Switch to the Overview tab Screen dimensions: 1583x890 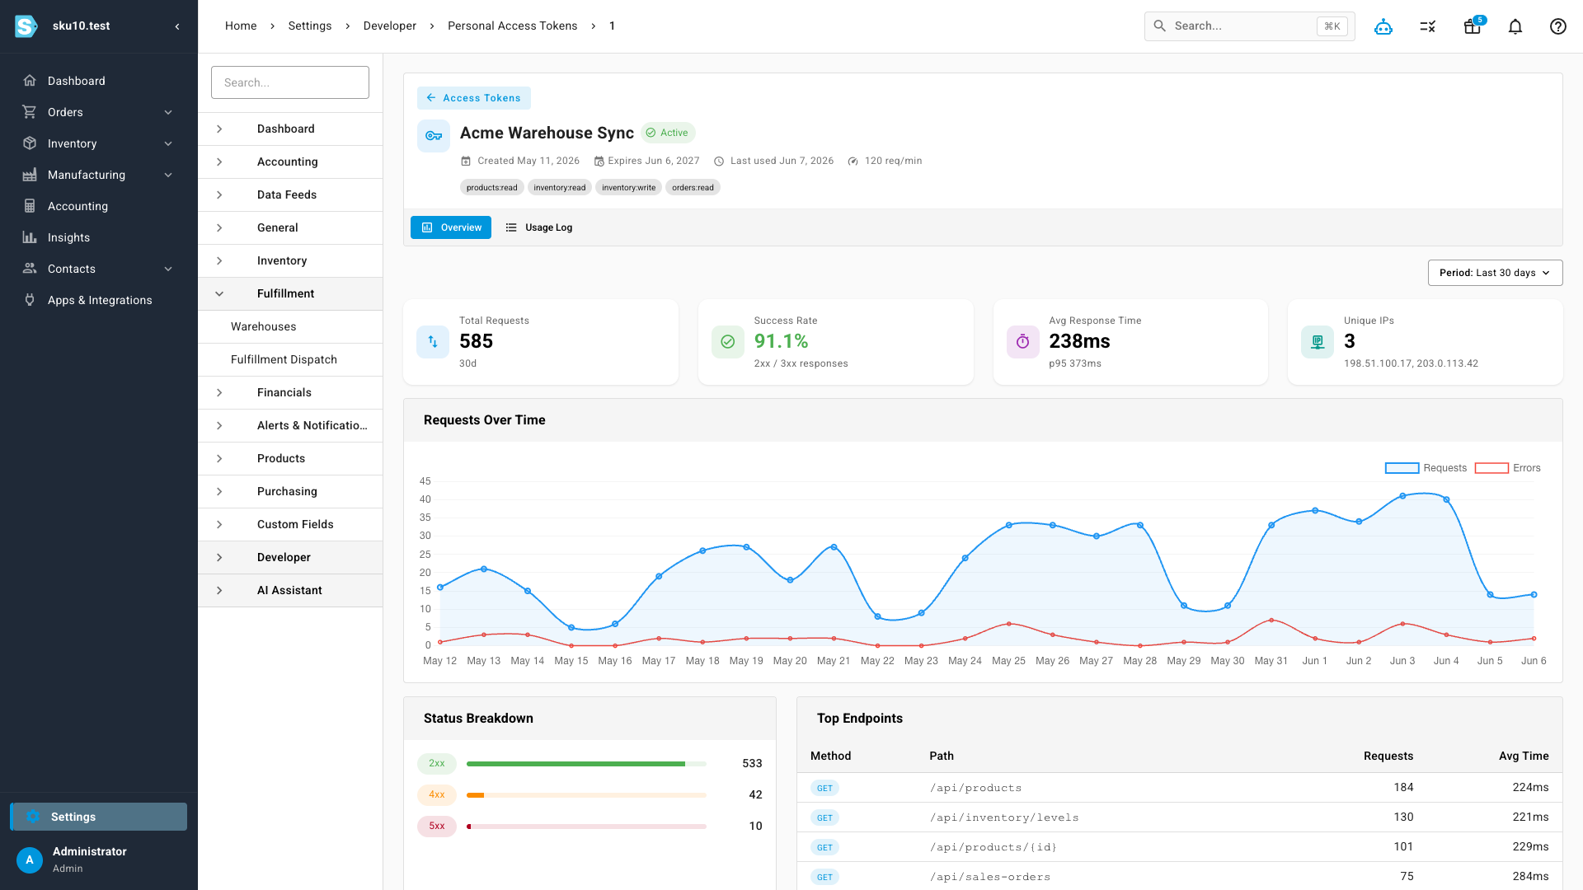(451, 227)
